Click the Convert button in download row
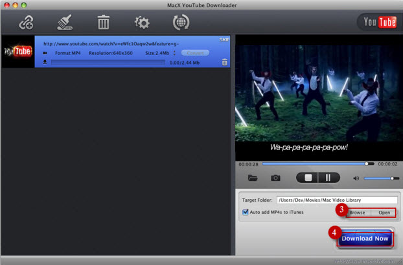The width and height of the screenshot is (403, 265). click(195, 53)
